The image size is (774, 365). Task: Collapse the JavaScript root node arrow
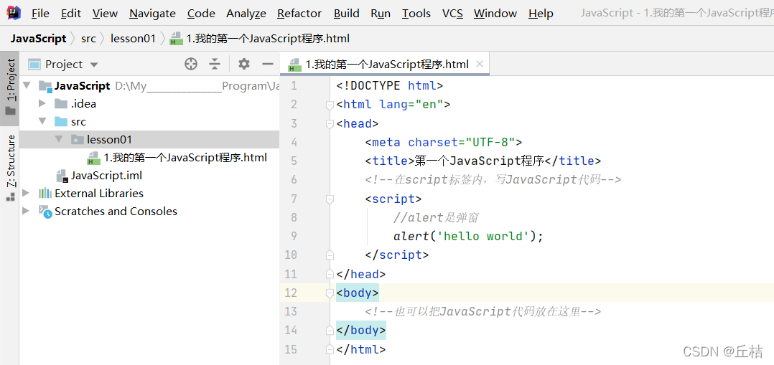point(27,86)
